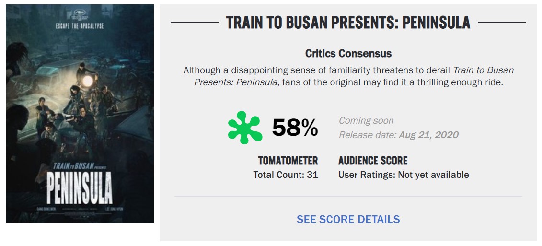542x246 pixels.
Task: Open the Peninsula movie poster thumbnail
Action: 80,114
